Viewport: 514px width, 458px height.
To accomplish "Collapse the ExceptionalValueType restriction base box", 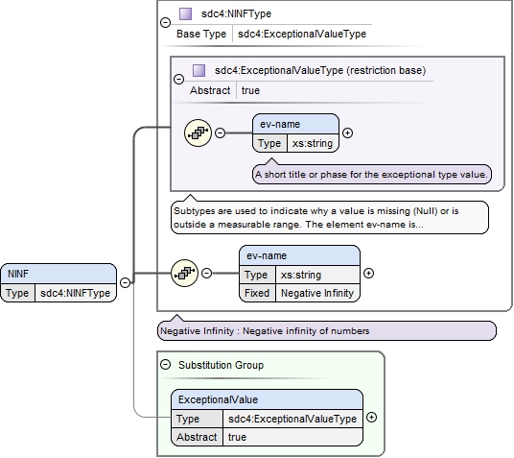I will click(178, 79).
